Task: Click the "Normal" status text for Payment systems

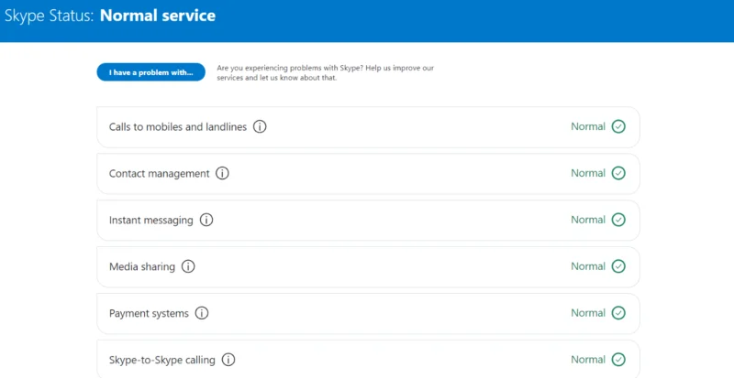Action: coord(587,313)
